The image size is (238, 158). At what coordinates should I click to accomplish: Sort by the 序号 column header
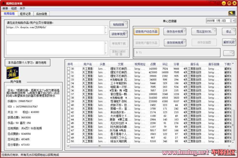[70, 64]
